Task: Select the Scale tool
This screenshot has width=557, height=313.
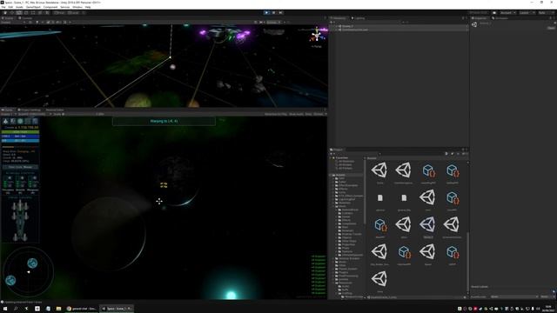Action: [26, 13]
